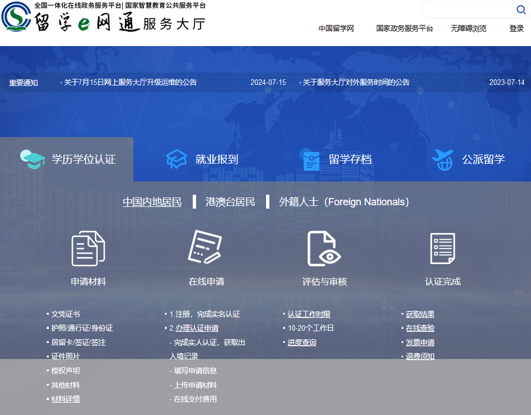Click the 在线申请 heading
The image size is (531, 415).
click(207, 281)
